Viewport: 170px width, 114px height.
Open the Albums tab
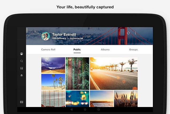105,50
